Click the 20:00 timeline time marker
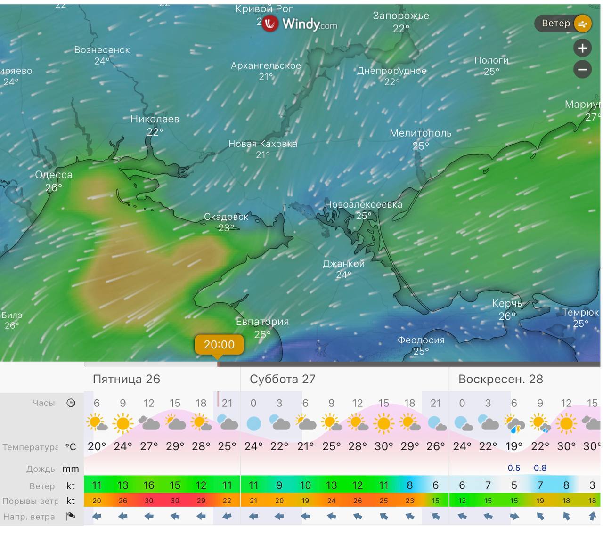 click(x=219, y=345)
